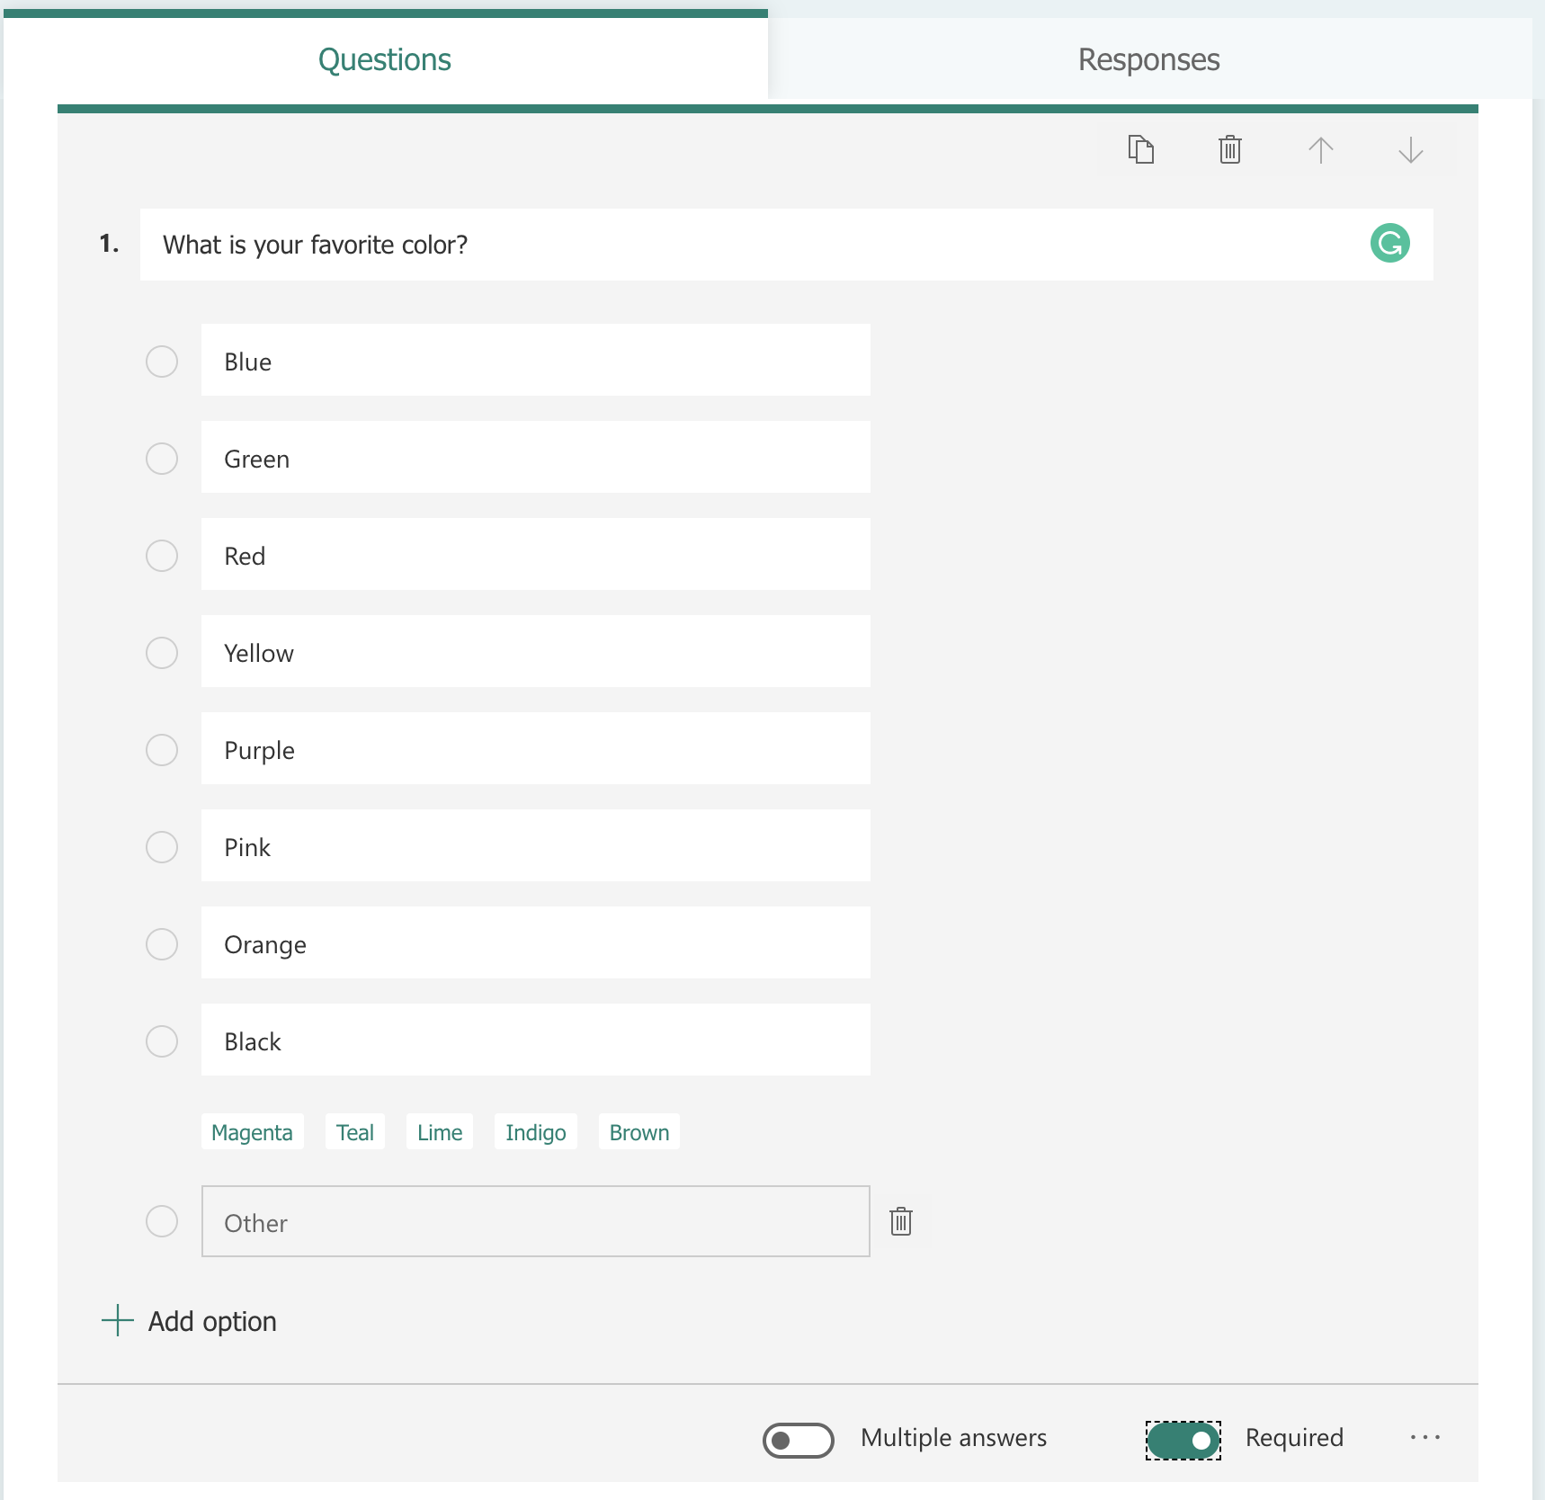Open Grammarly suggestions for question text

coord(1389,243)
